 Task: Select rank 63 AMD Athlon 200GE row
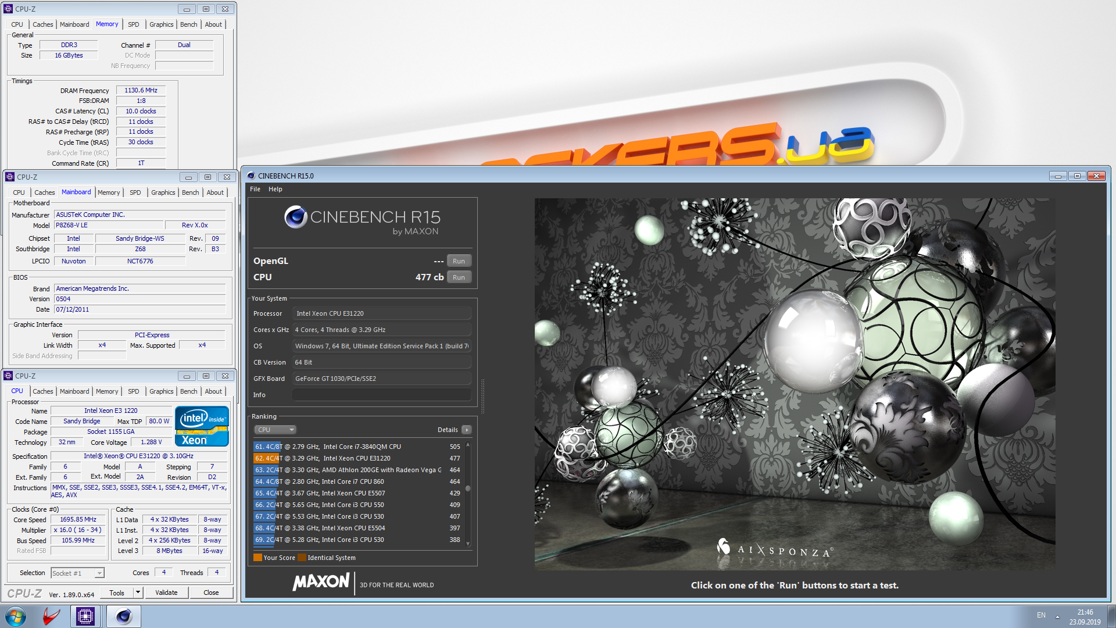357,470
